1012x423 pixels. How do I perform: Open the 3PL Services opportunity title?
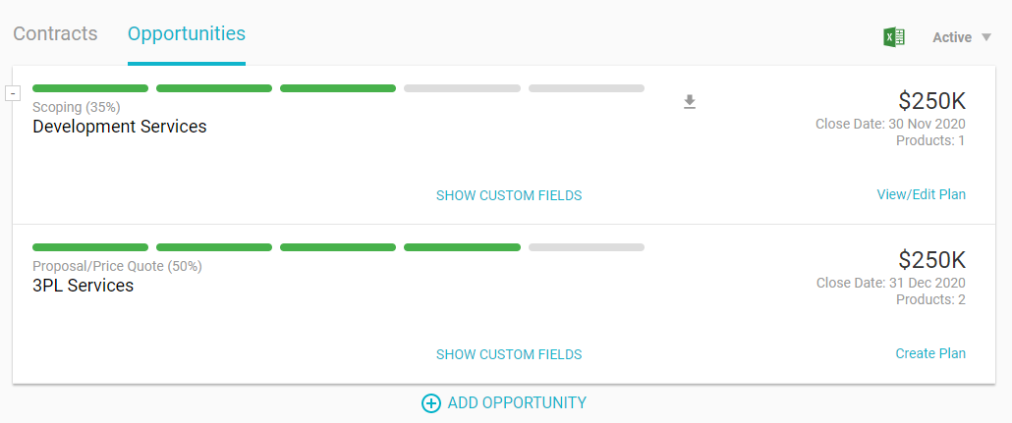coord(84,286)
